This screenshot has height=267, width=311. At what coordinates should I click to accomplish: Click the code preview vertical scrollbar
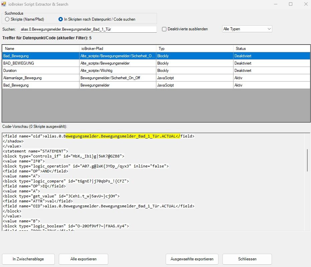307,160
